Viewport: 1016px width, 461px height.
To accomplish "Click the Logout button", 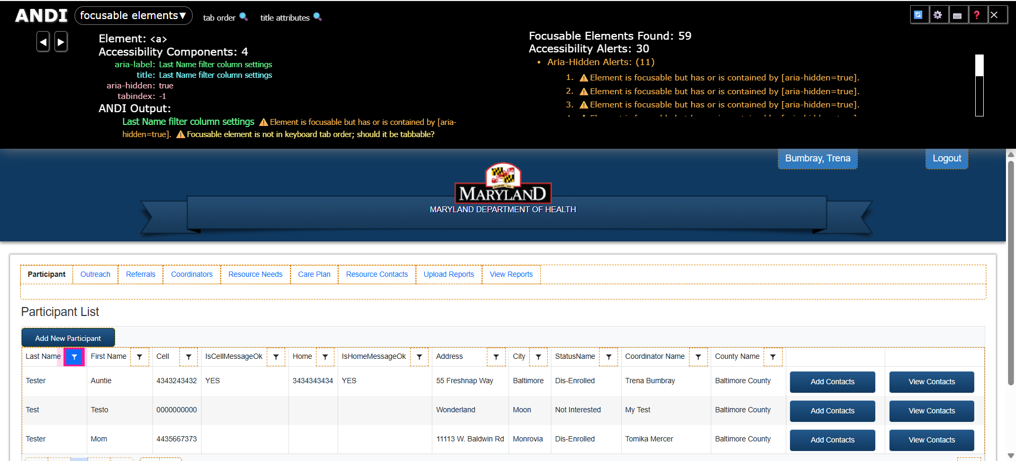I will coord(946,158).
